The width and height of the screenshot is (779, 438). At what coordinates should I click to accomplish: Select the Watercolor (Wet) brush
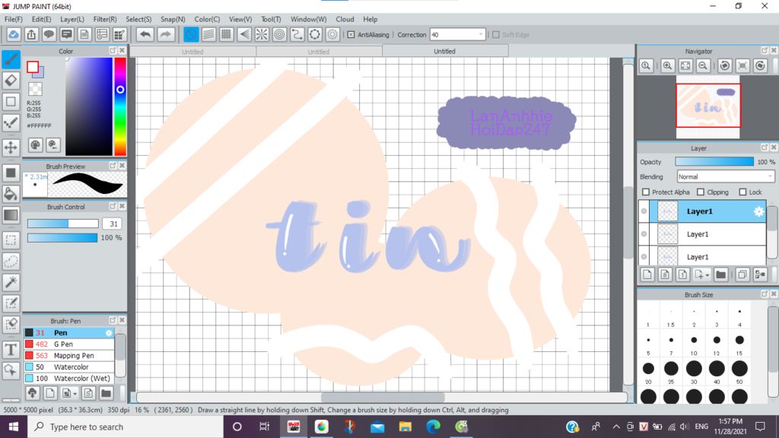click(x=69, y=379)
